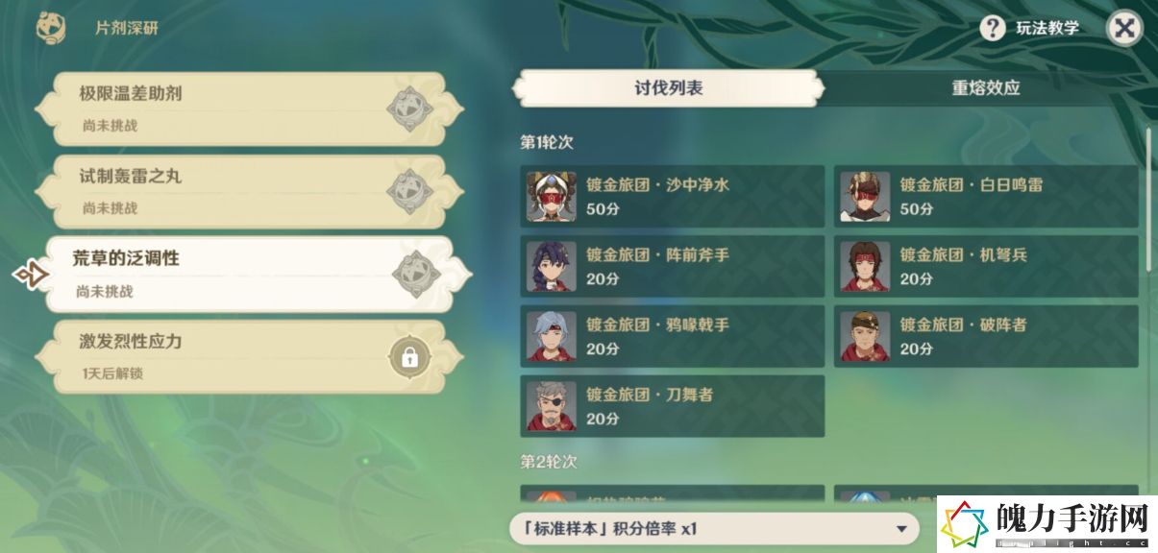
Task: Click the 片剂深研 event emblem icon
Action: [x=50, y=27]
